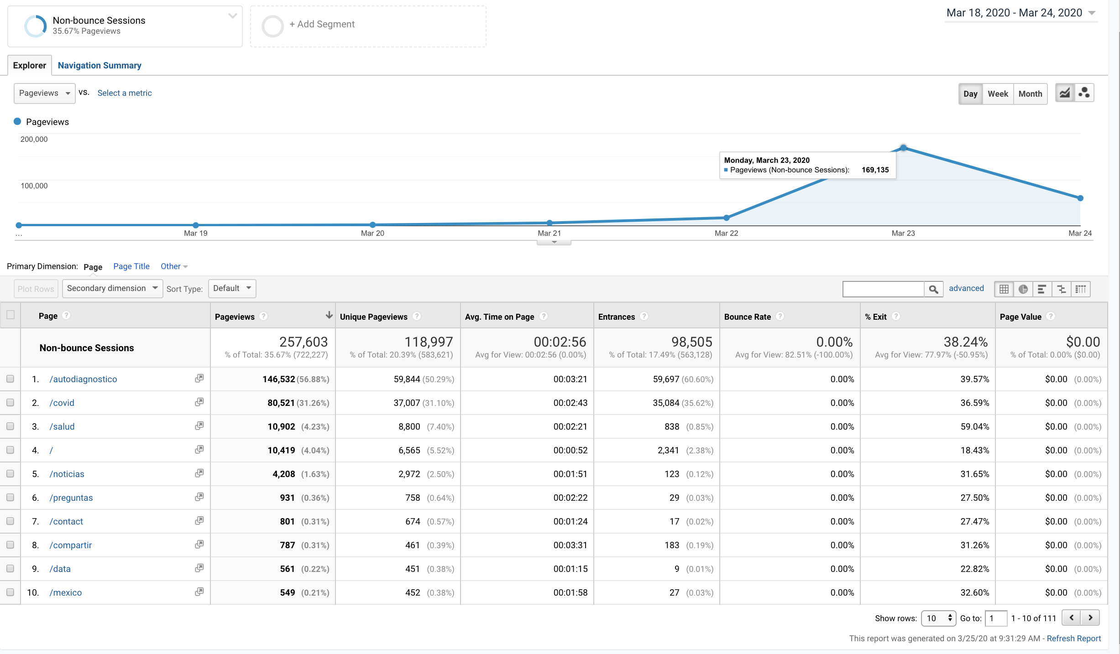Check the /salud row checkbox
This screenshot has width=1120, height=654.
(10, 426)
